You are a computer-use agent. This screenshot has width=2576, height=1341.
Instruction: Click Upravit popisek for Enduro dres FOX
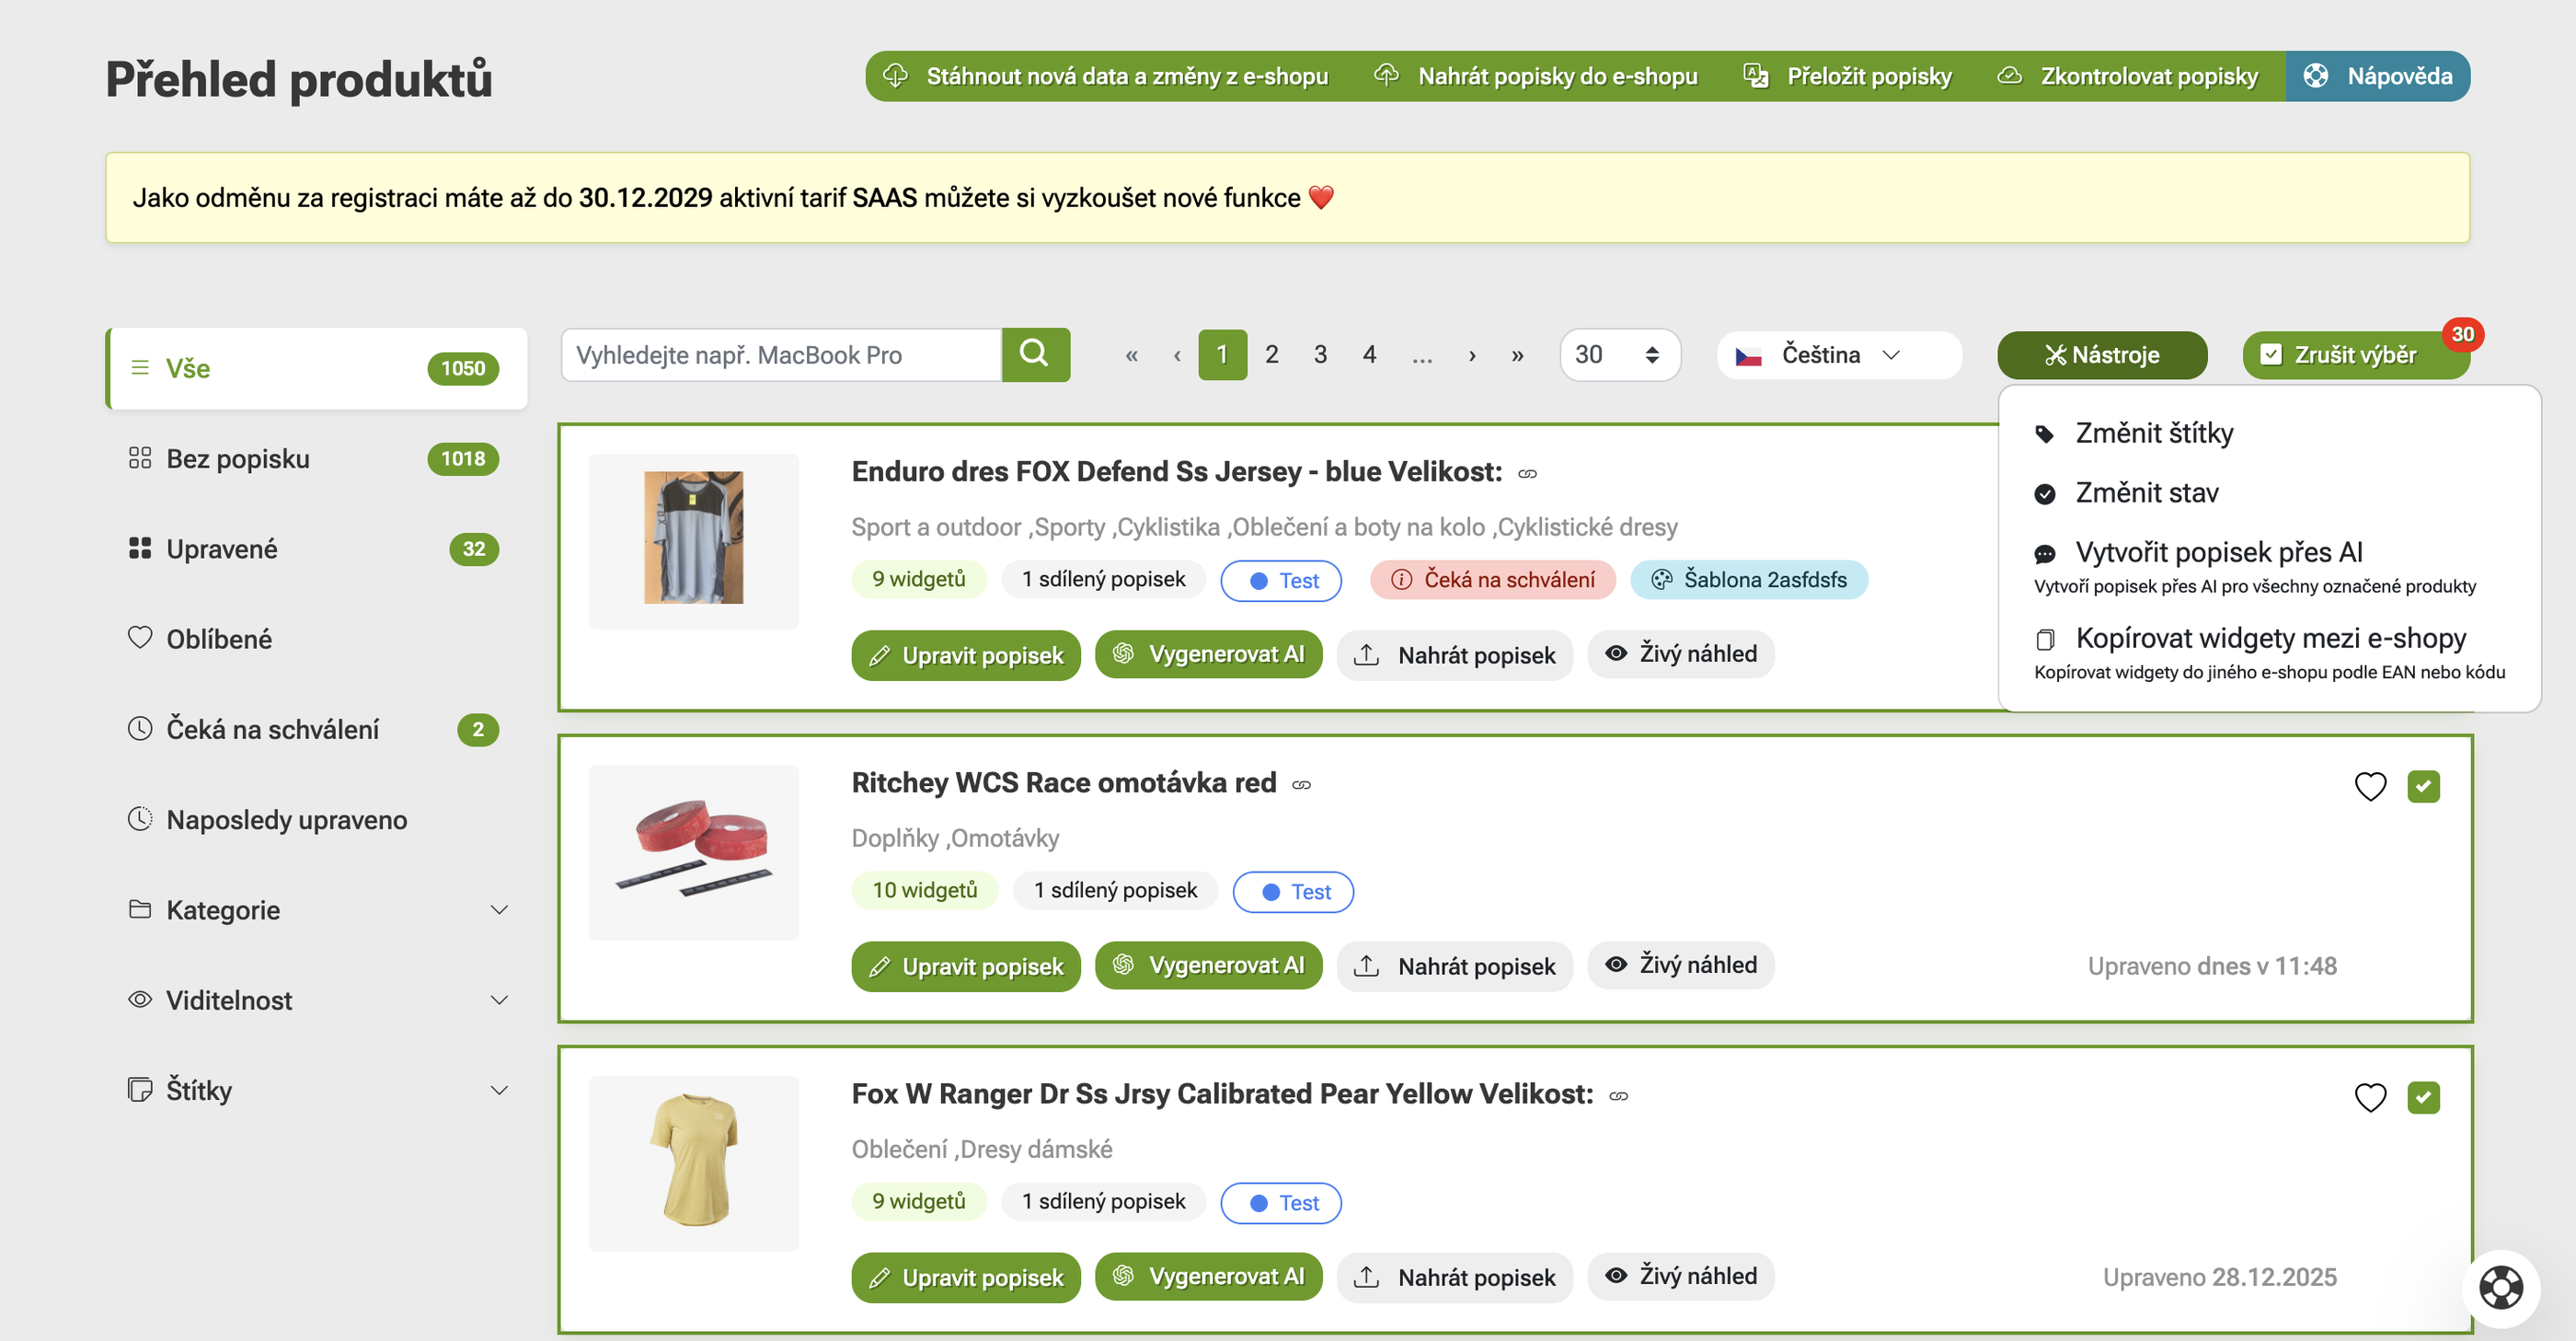pyautogui.click(x=965, y=655)
